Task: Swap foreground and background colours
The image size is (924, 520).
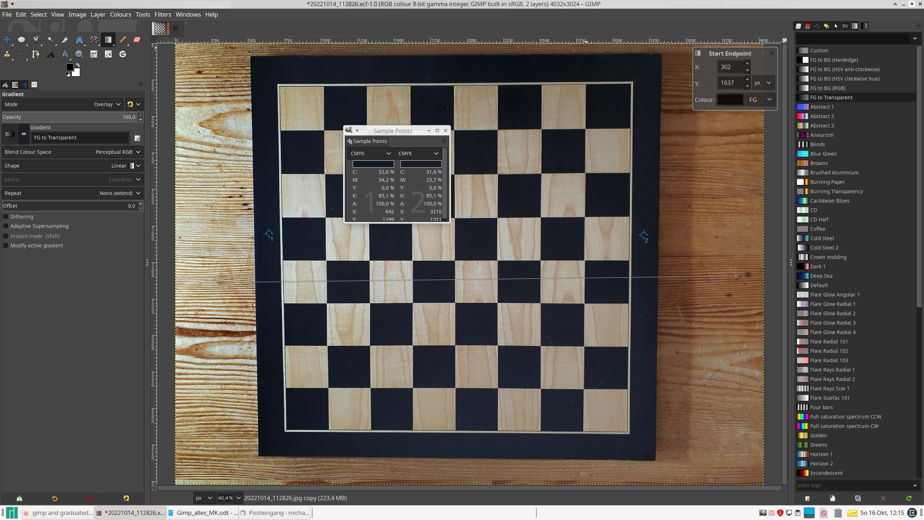Action: coord(78,65)
